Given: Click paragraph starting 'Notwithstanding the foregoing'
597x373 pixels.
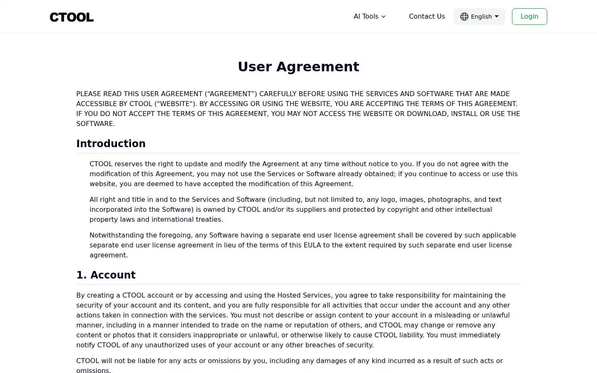Looking at the screenshot, I should point(305,245).
